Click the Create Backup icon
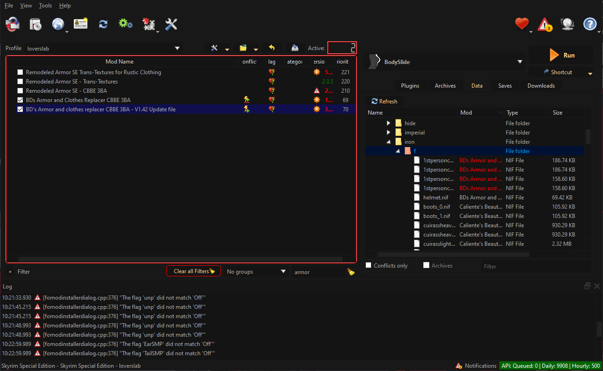The image size is (603, 371). (x=295, y=48)
